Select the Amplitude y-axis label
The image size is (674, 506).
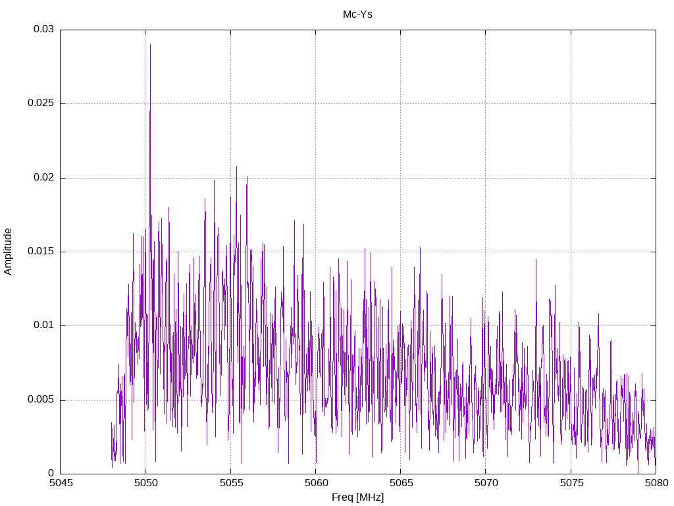(x=8, y=252)
